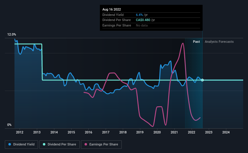Screen dimensions: 248x153
Task: Select the 2019 x-axis label
Action: tap(140, 132)
